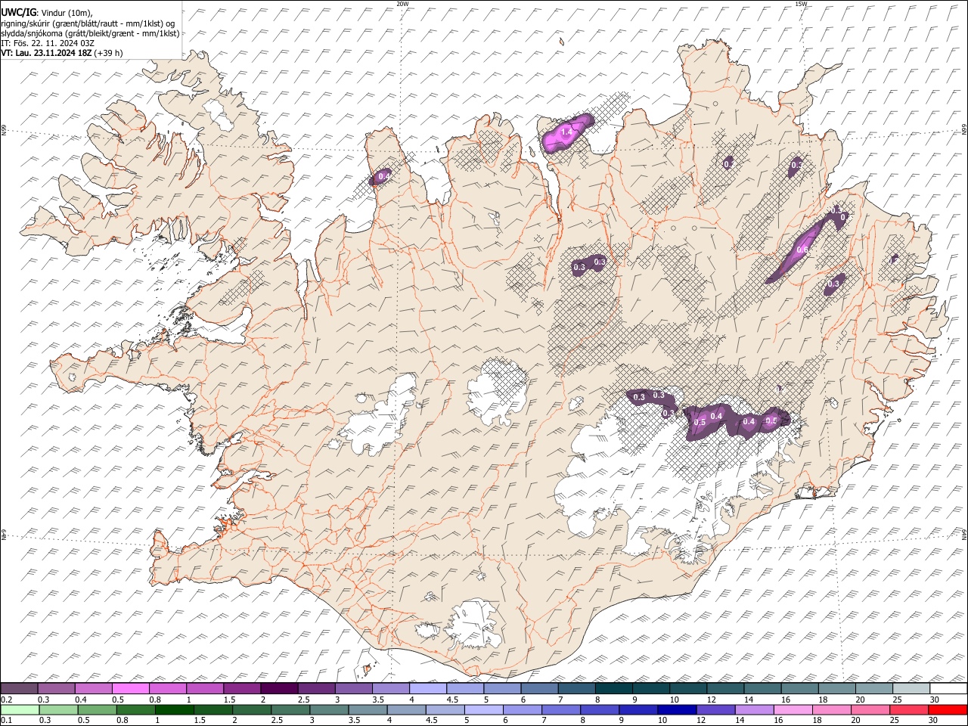Screen dimensions: 968x726
Task: Click the '20W' longitude label
Action: pos(402,4)
